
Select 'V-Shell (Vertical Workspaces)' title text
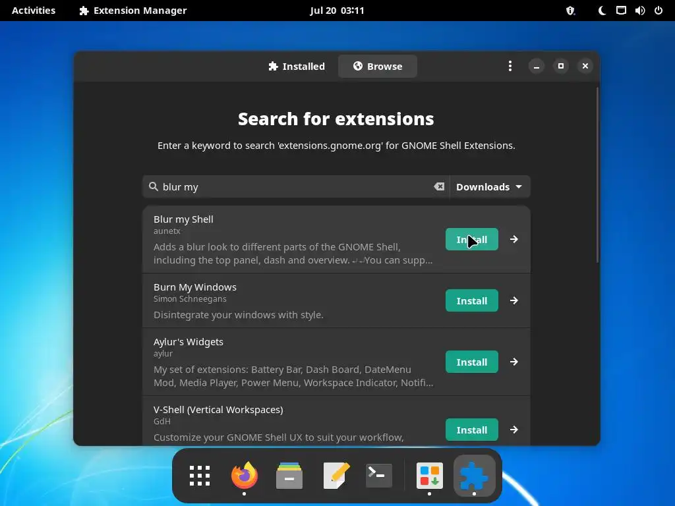click(x=218, y=410)
